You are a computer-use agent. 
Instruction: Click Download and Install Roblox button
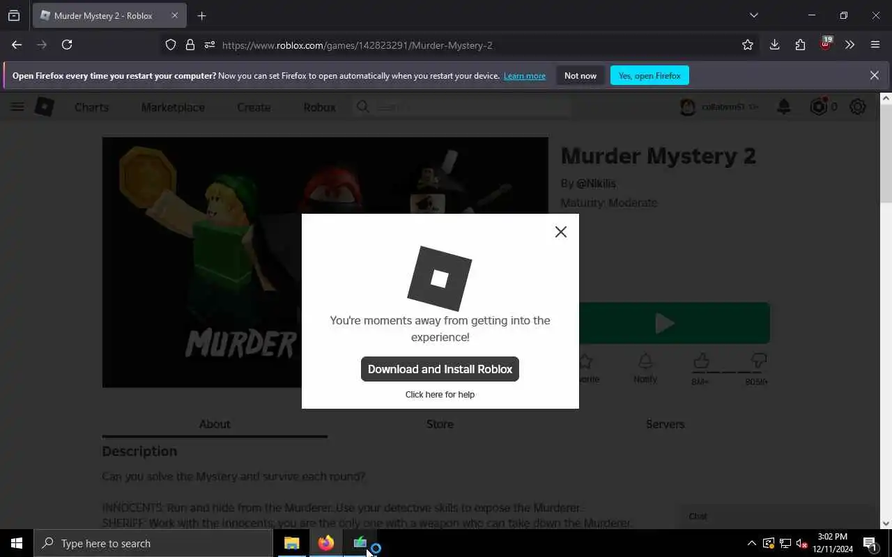click(440, 369)
